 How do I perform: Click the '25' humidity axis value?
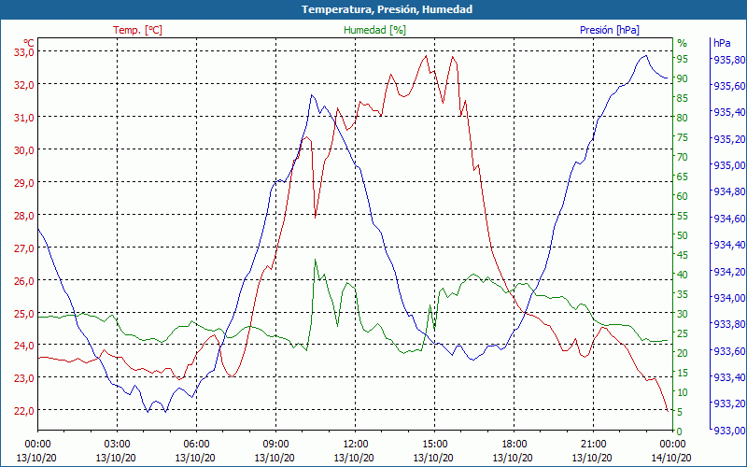(x=683, y=333)
